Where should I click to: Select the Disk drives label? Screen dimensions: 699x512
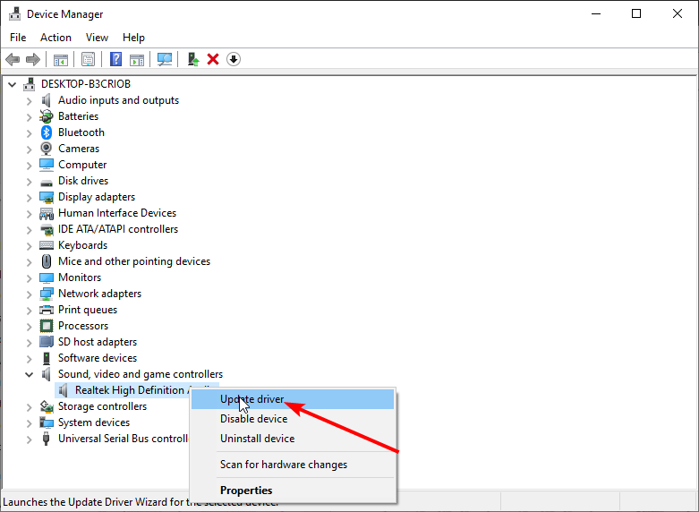point(83,181)
